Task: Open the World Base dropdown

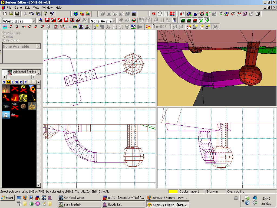Action: pos(34,21)
